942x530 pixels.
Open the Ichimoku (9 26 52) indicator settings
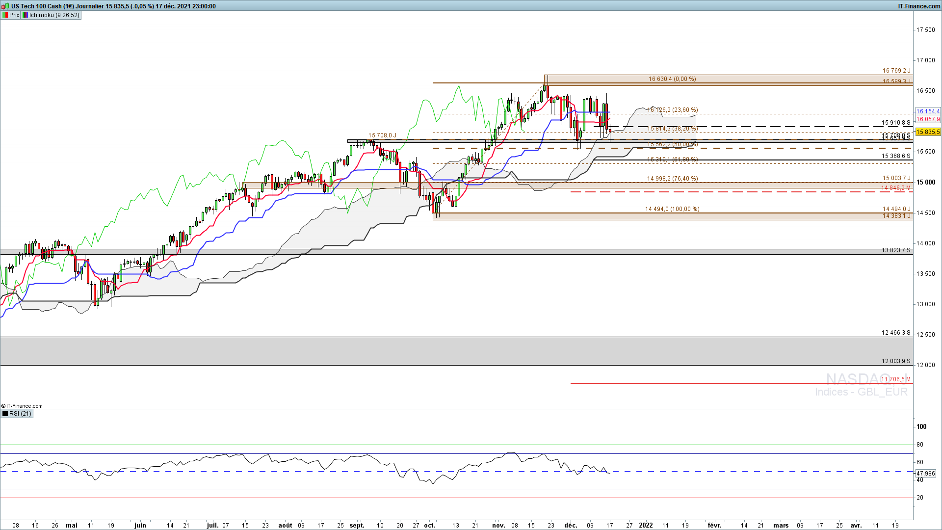[x=54, y=15]
